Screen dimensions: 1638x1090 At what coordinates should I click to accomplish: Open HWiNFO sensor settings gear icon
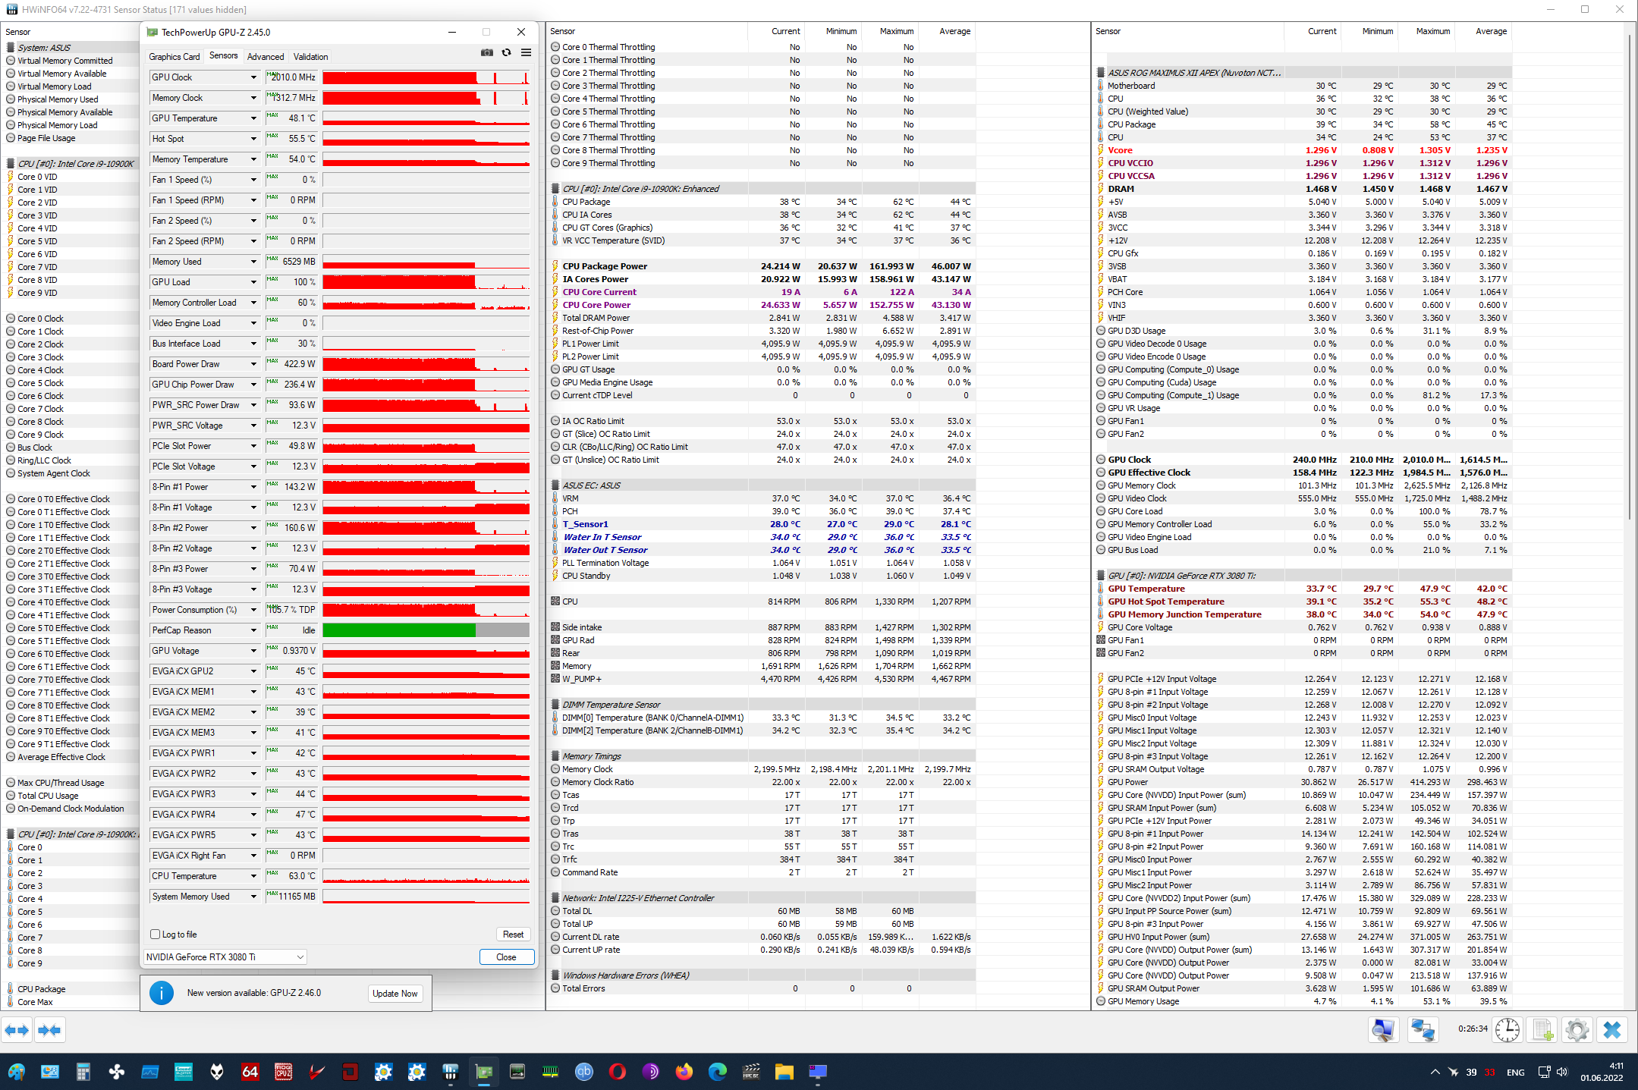click(x=1577, y=1030)
